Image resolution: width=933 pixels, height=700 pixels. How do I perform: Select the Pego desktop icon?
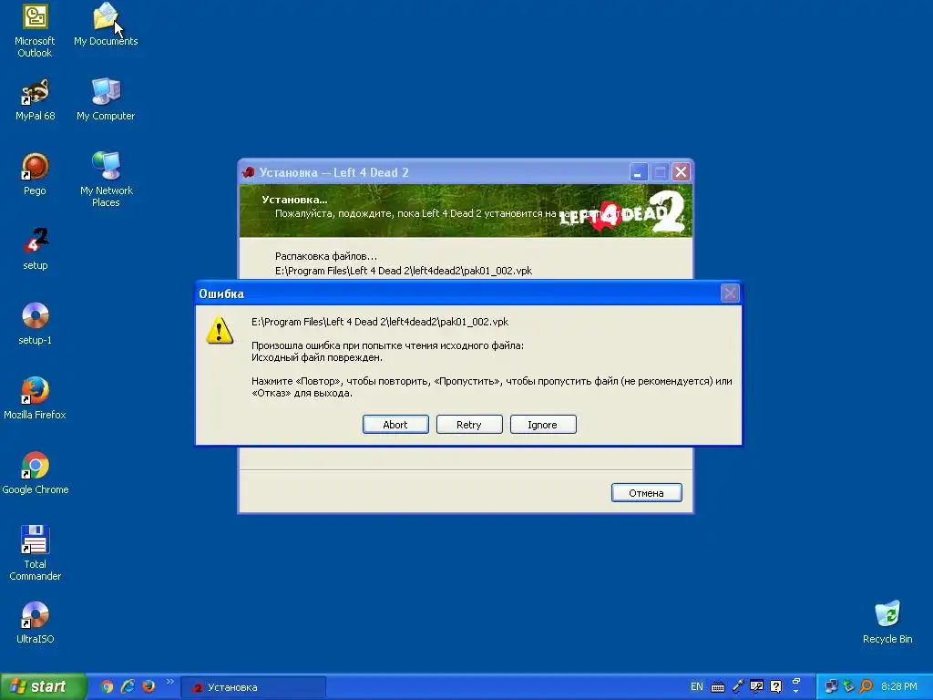(x=36, y=174)
